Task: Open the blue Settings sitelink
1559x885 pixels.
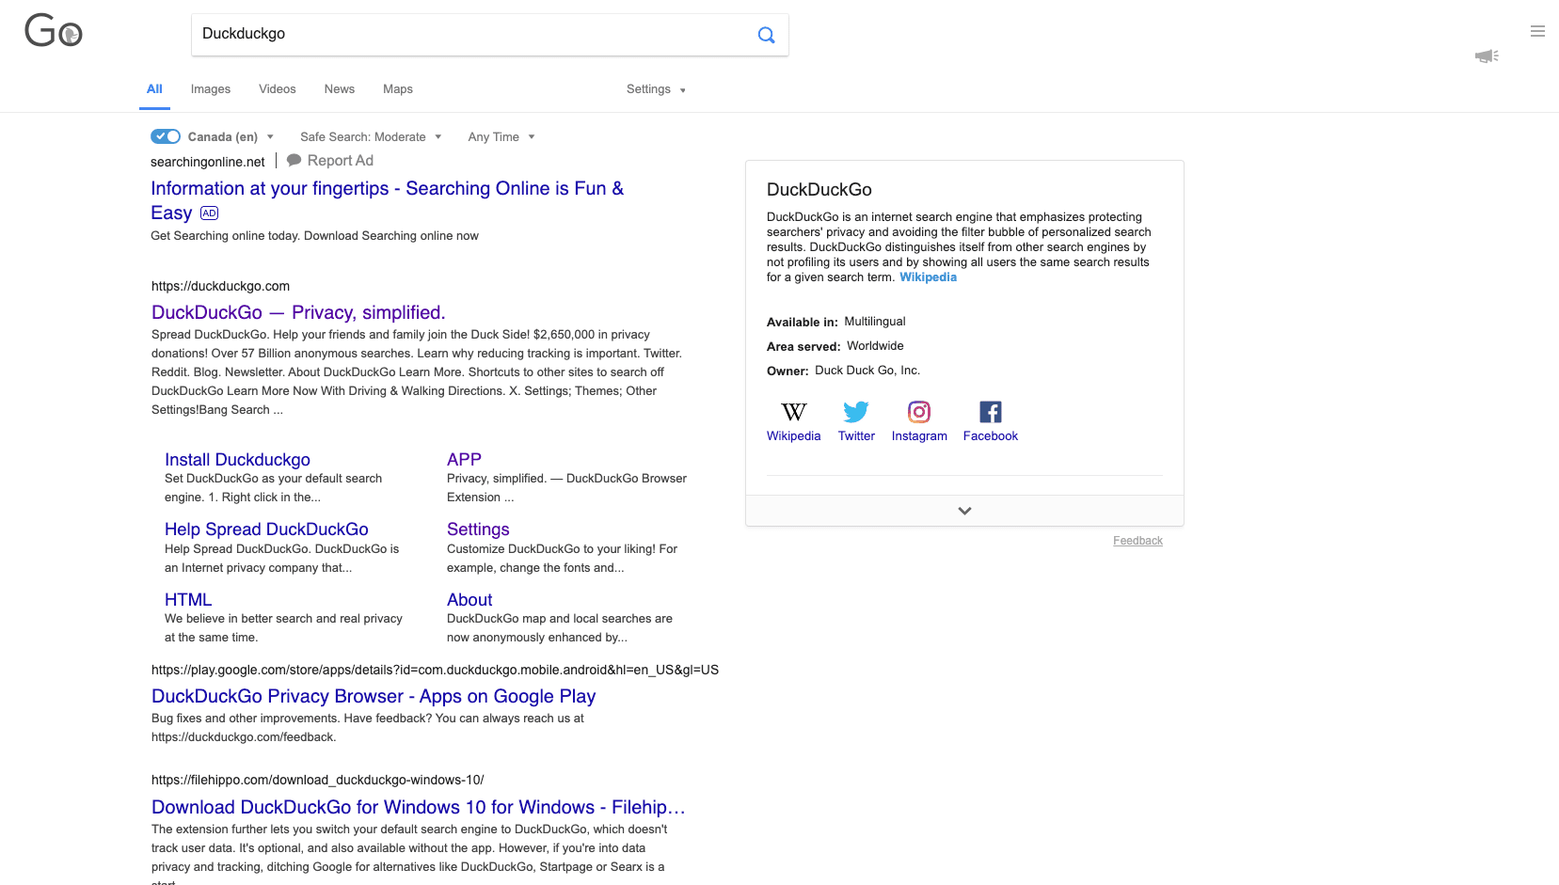Action: point(478,529)
